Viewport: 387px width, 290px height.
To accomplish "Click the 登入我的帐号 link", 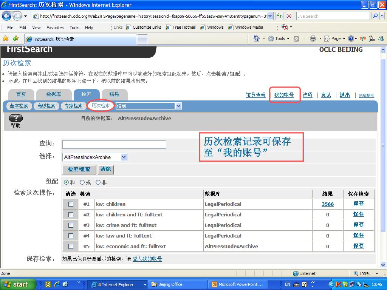I will 147,259.
